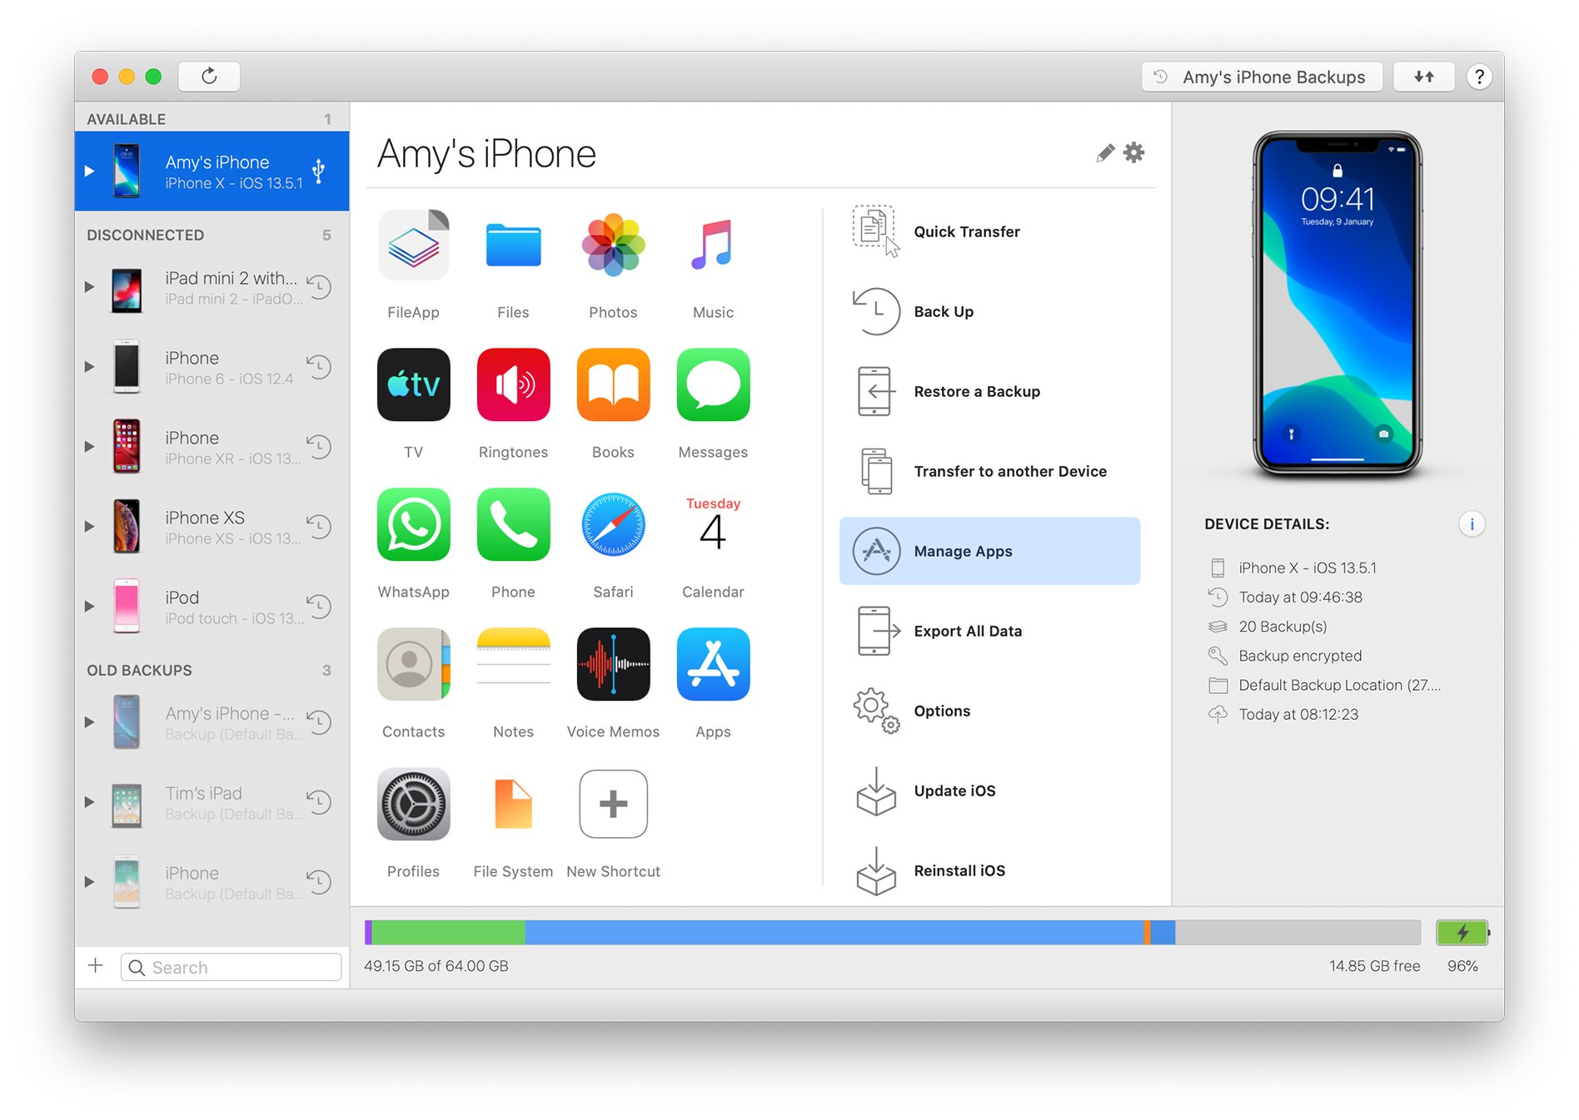Open the transfers arrows button
This screenshot has width=1579, height=1120.
coord(1424,77)
